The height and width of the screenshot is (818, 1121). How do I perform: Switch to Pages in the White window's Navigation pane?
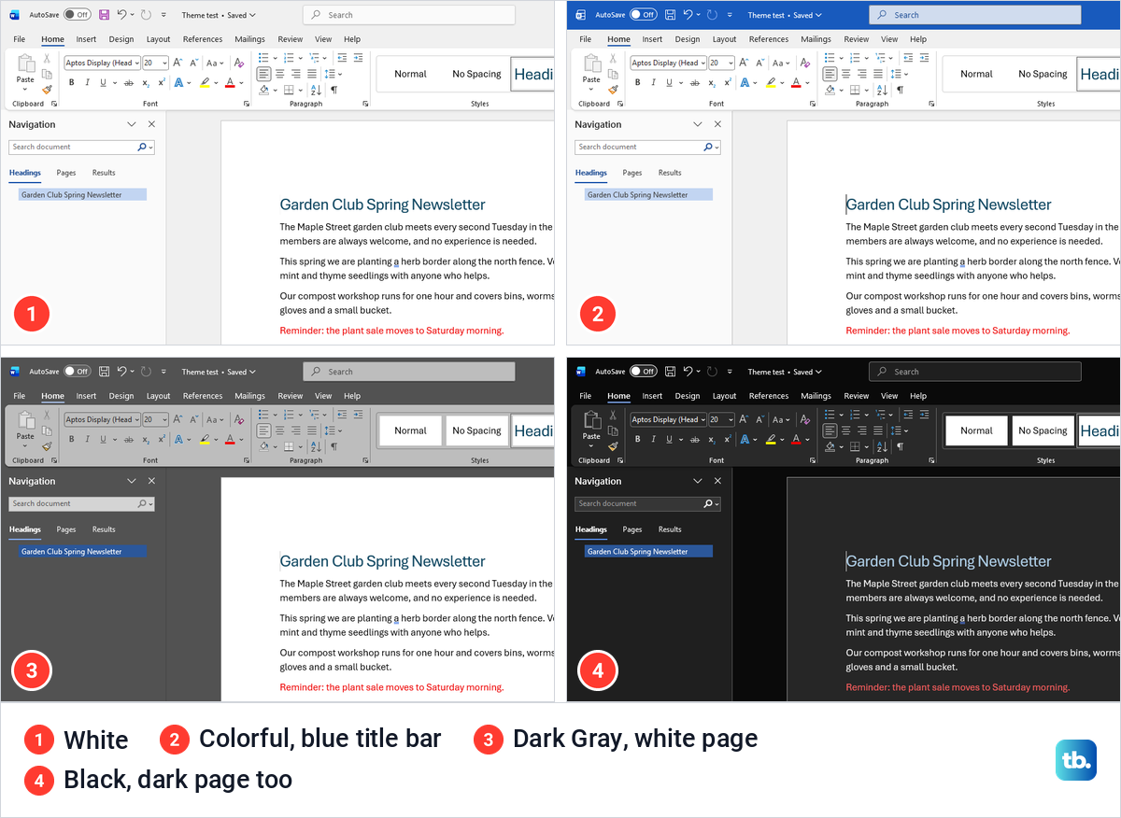pyautogui.click(x=66, y=173)
